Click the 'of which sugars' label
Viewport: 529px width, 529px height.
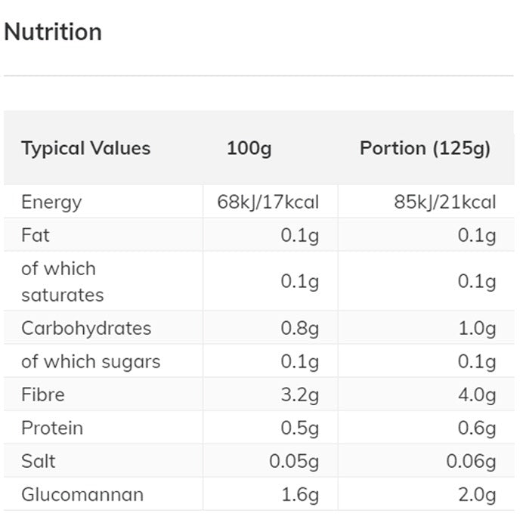pyautogui.click(x=91, y=361)
